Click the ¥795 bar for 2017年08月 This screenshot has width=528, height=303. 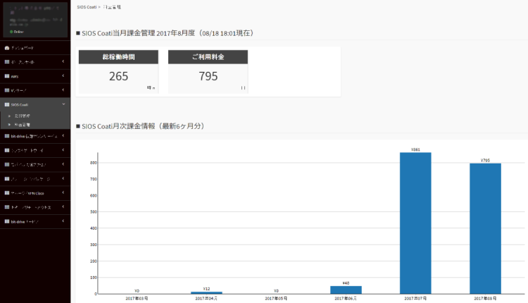click(485, 228)
